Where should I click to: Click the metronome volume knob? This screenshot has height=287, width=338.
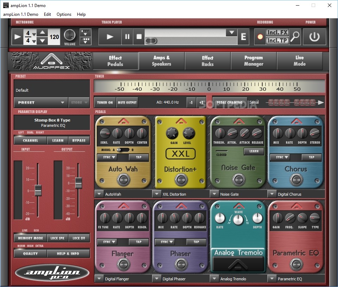point(70,35)
